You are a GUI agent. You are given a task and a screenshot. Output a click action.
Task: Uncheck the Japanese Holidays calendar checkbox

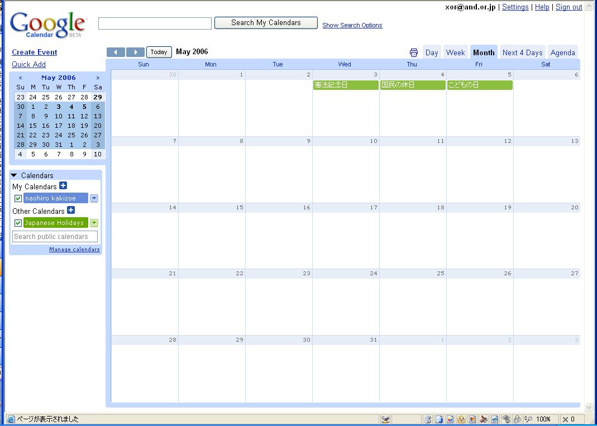[x=18, y=223]
